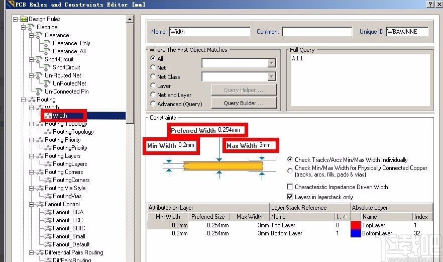443x262 pixels.
Task: Click the Fanout_Default rule icon
Action: tap(48, 244)
